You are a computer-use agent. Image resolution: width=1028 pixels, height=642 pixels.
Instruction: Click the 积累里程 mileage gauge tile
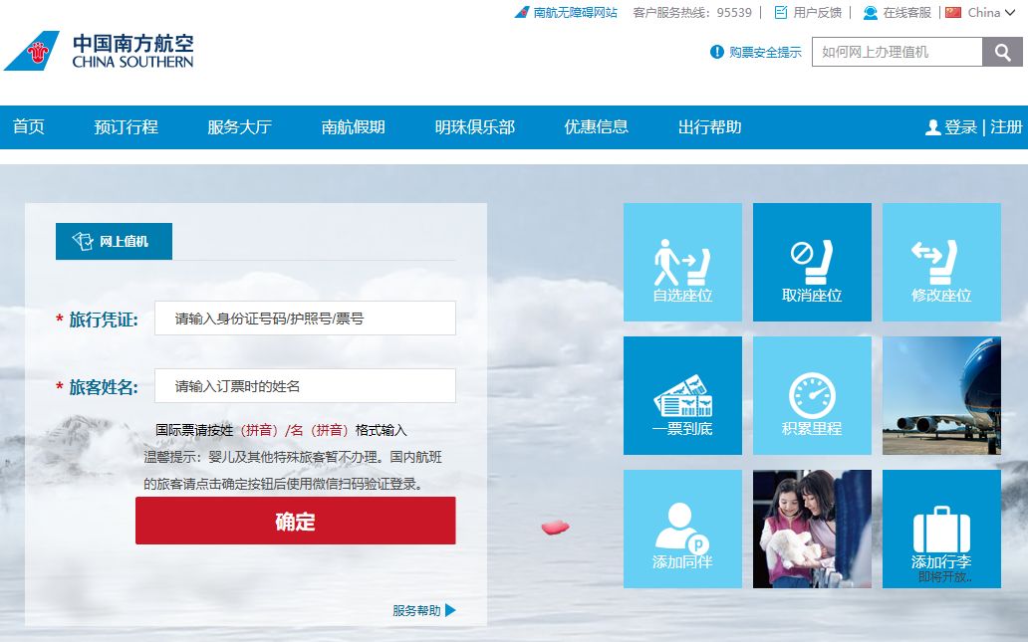coord(812,395)
